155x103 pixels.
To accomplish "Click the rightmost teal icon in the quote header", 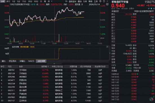I will [x=154, y=8].
